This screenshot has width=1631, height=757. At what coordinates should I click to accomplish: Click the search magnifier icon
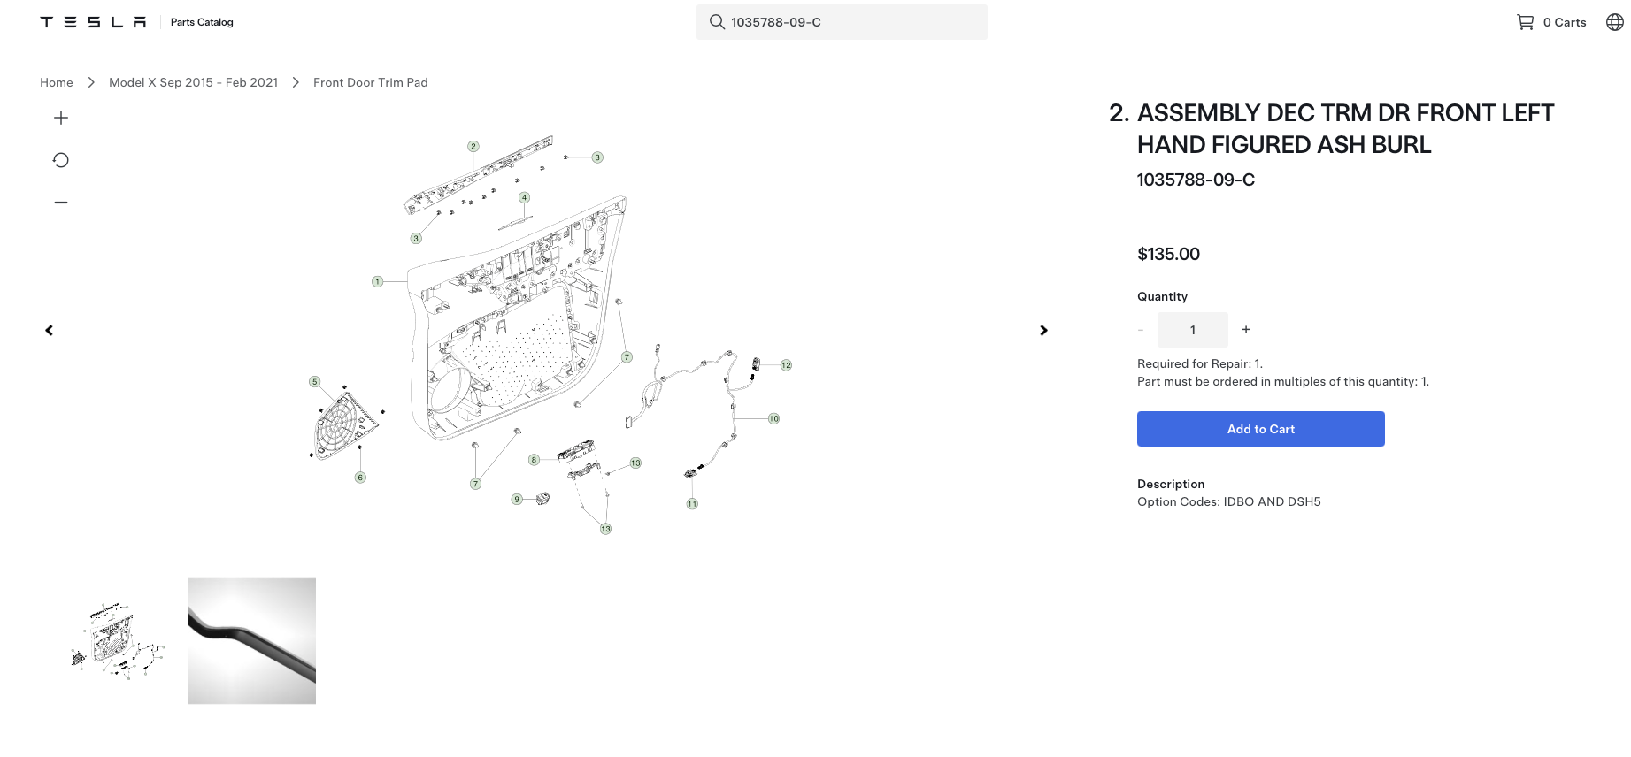point(717,22)
